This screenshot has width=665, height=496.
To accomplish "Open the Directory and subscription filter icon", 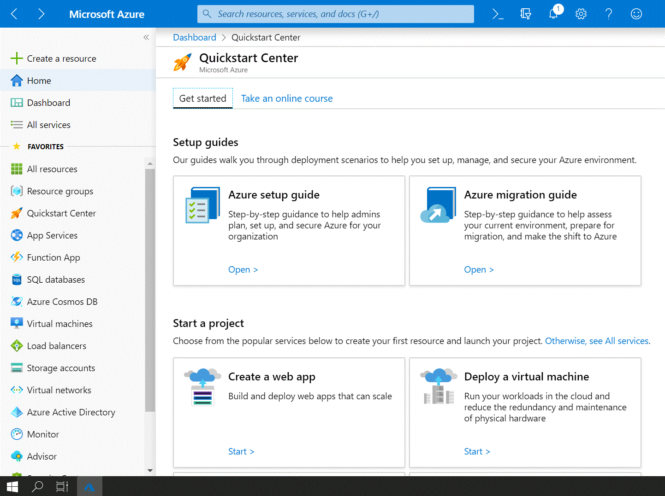I will tap(526, 14).
